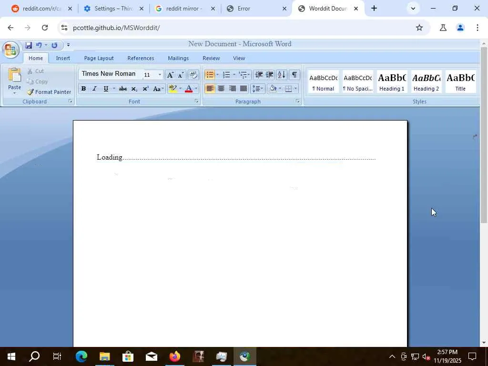The width and height of the screenshot is (488, 366).
Task: Clear formatting icon
Action: tap(193, 75)
